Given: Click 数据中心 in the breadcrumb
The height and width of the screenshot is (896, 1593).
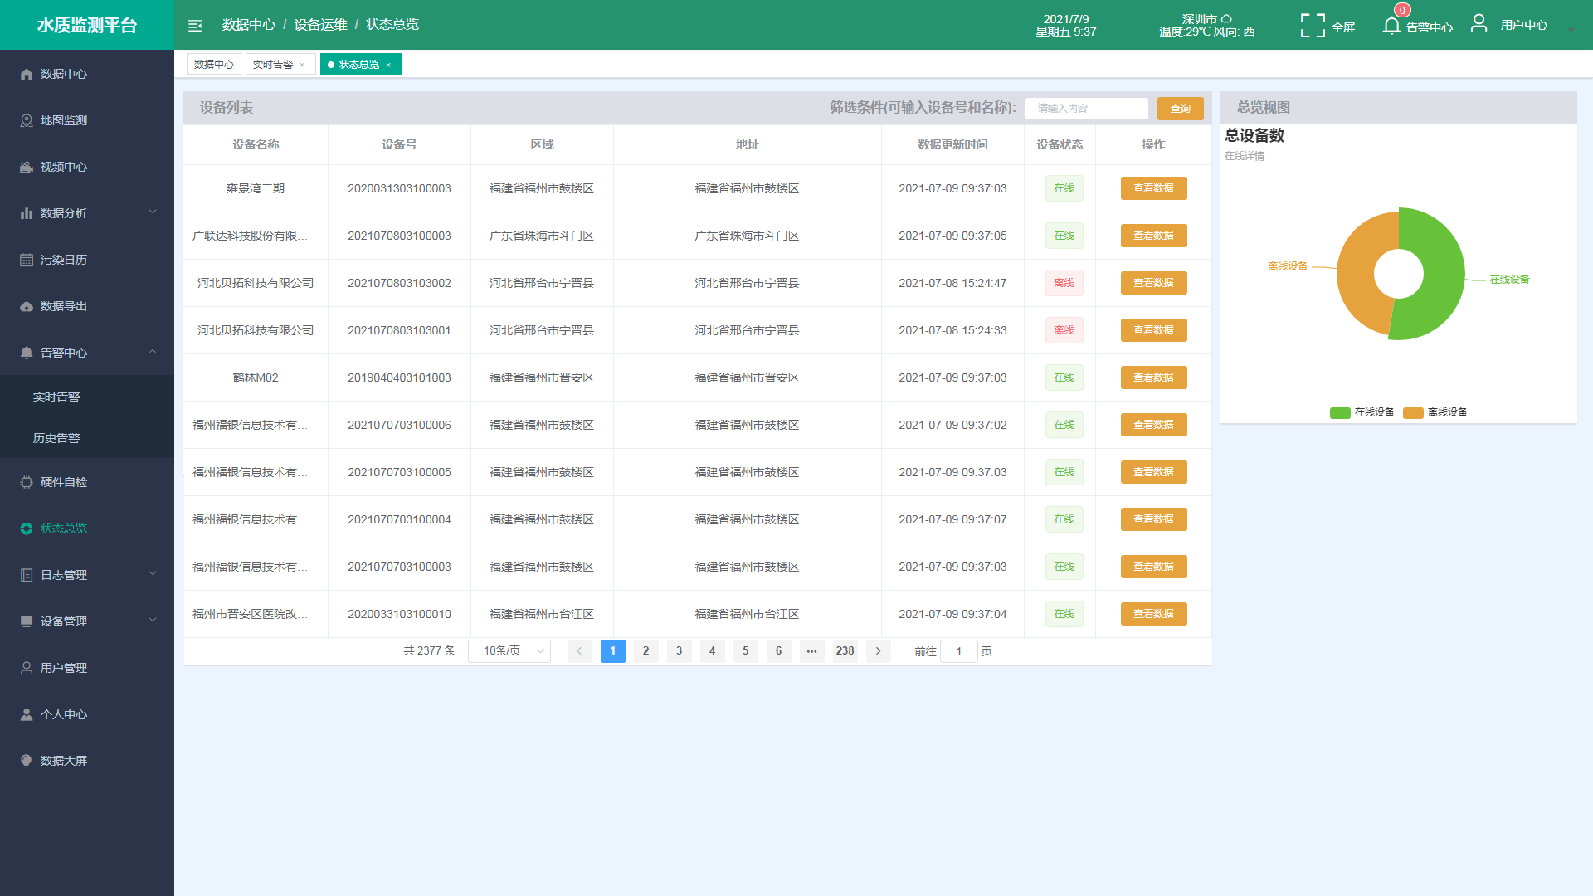Looking at the screenshot, I should pos(248,25).
